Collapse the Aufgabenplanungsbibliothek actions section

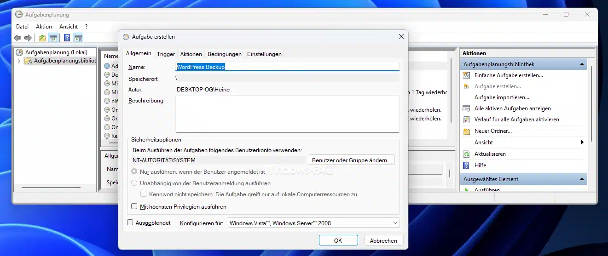(582, 64)
